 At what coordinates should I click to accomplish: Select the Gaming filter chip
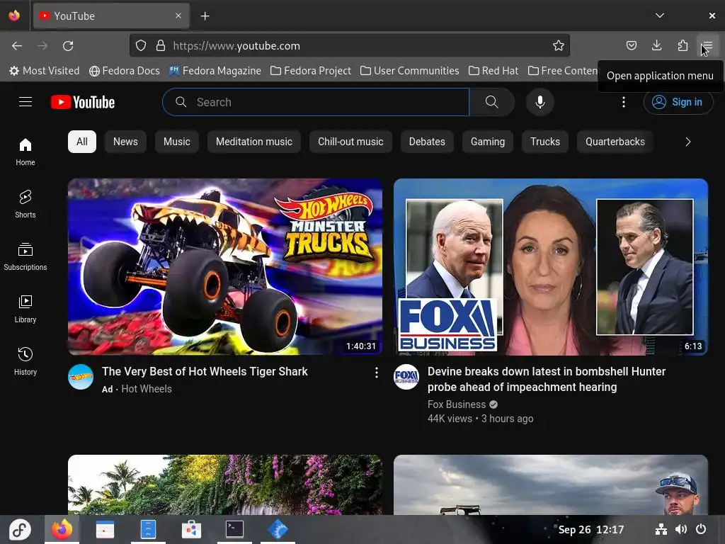487,142
